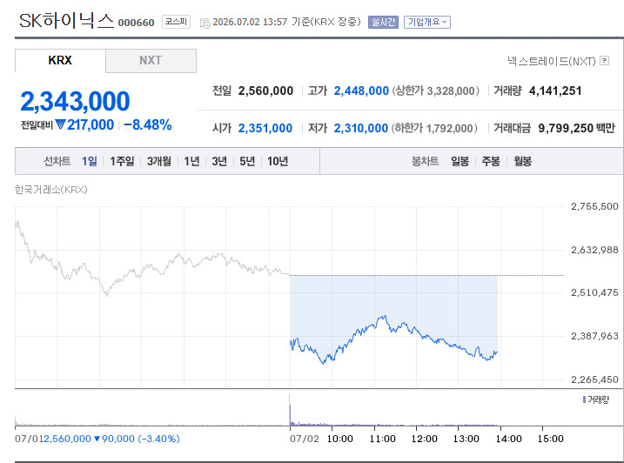This screenshot has width=624, height=463.
Task: Click the 넥스트레이드(NXT) link text
Action: pyautogui.click(x=552, y=61)
